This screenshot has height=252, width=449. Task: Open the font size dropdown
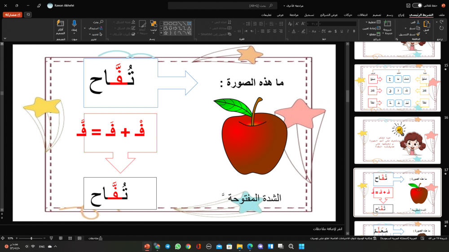[308, 24]
